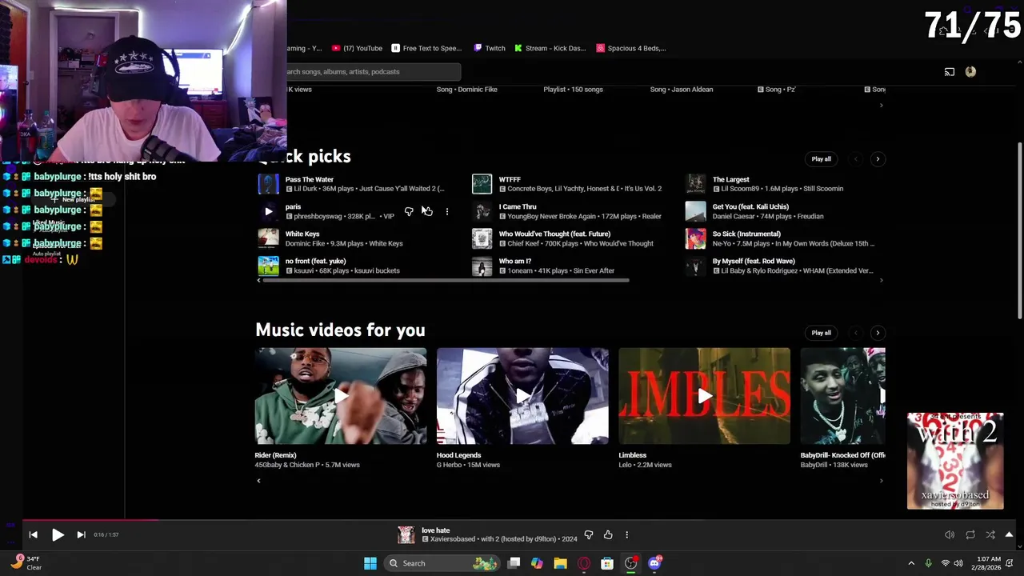Image resolution: width=1024 pixels, height=576 pixels.
Task: Open Discord from the taskbar
Action: click(654, 563)
